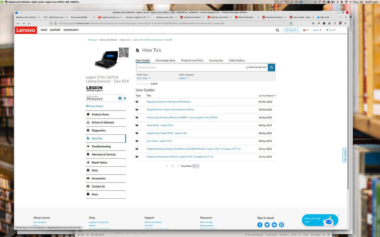Open Lenovo's YouTube page icon
The image size is (380, 237).
click(274, 225)
